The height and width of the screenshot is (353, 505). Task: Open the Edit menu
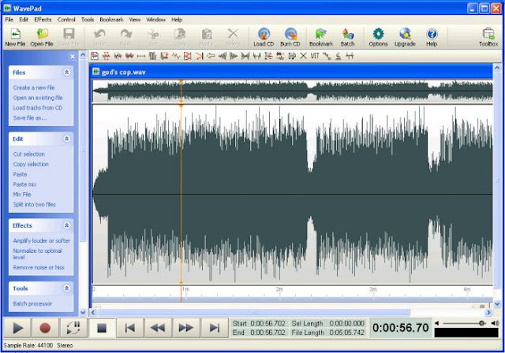click(24, 20)
